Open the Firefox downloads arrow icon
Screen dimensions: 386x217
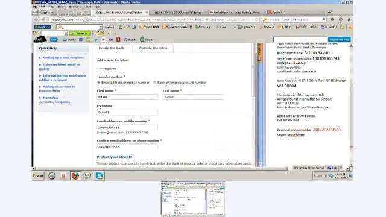point(332,19)
